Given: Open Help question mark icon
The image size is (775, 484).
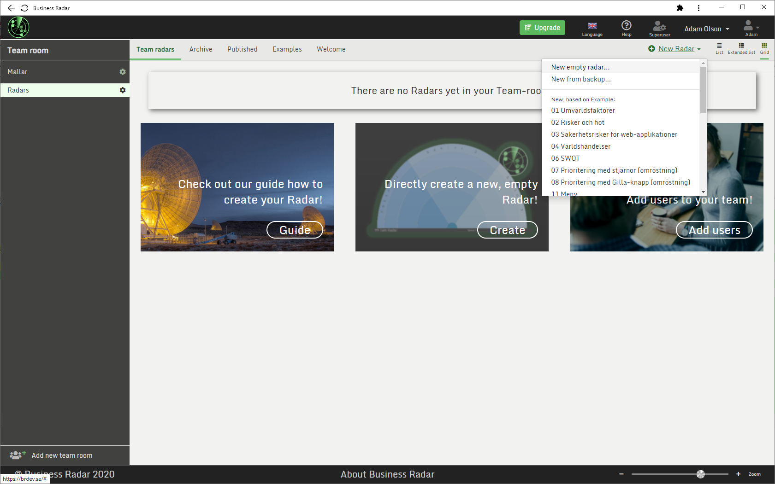Looking at the screenshot, I should [x=626, y=29].
